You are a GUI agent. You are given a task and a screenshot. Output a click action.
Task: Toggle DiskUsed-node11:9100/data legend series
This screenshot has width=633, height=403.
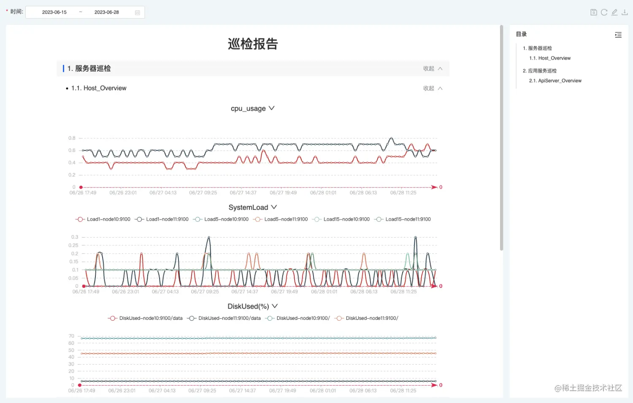pyautogui.click(x=224, y=318)
